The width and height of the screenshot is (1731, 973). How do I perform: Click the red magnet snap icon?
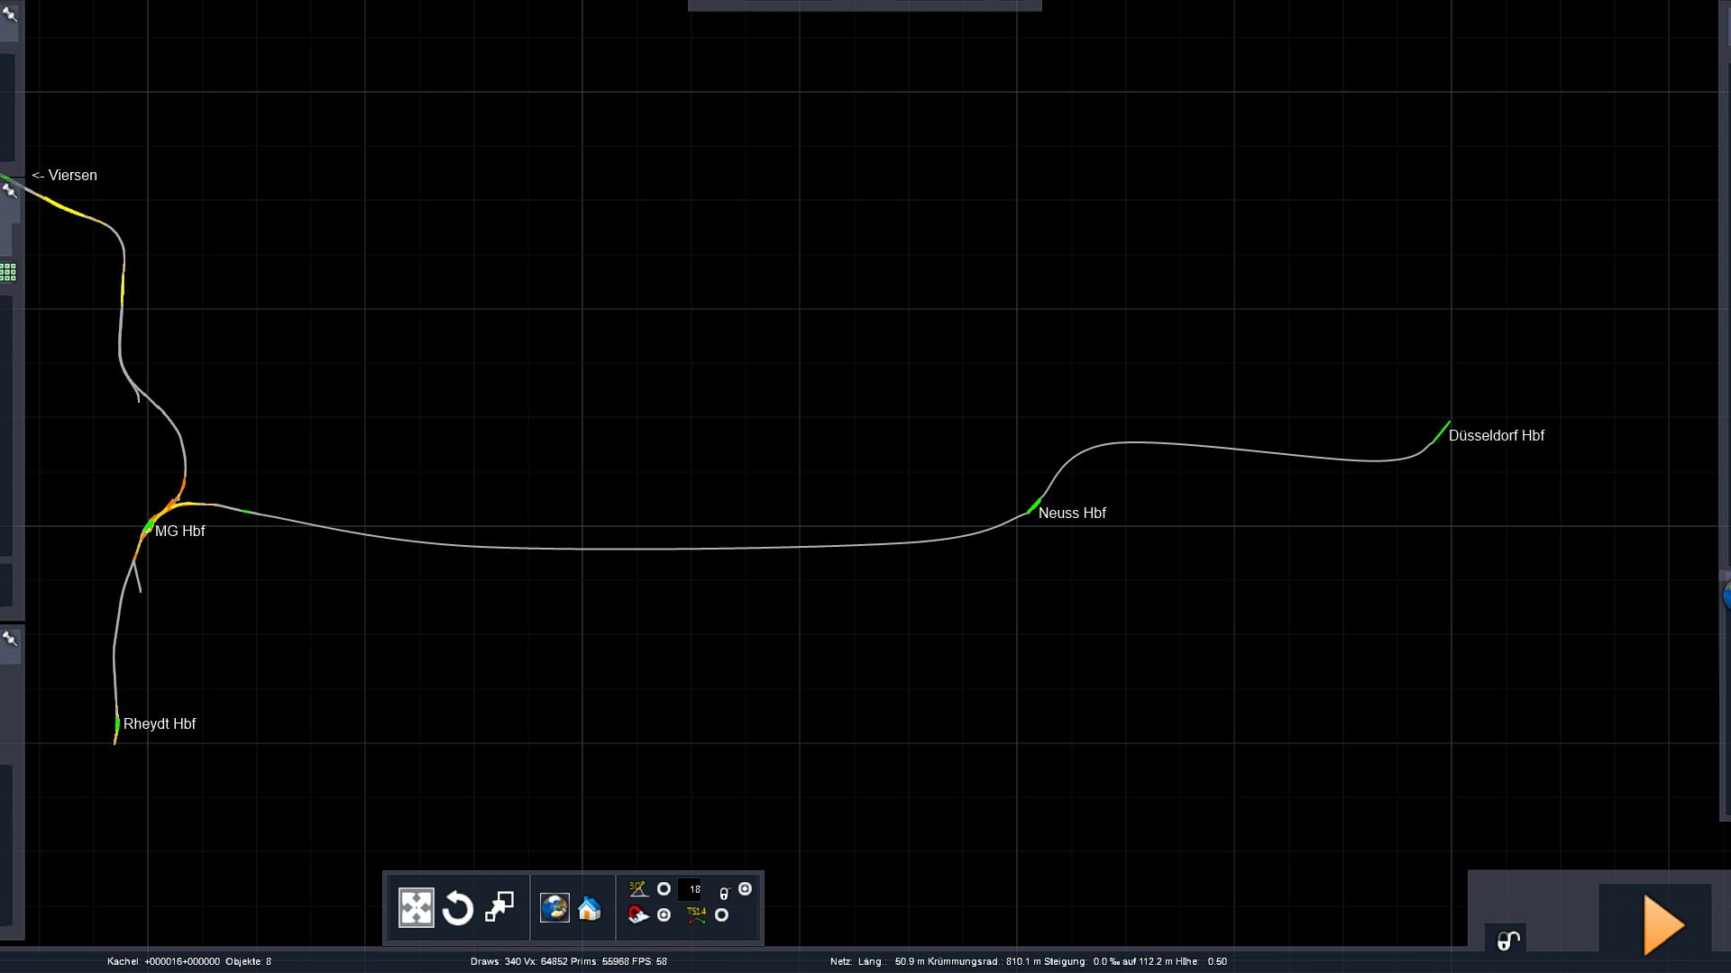[638, 915]
